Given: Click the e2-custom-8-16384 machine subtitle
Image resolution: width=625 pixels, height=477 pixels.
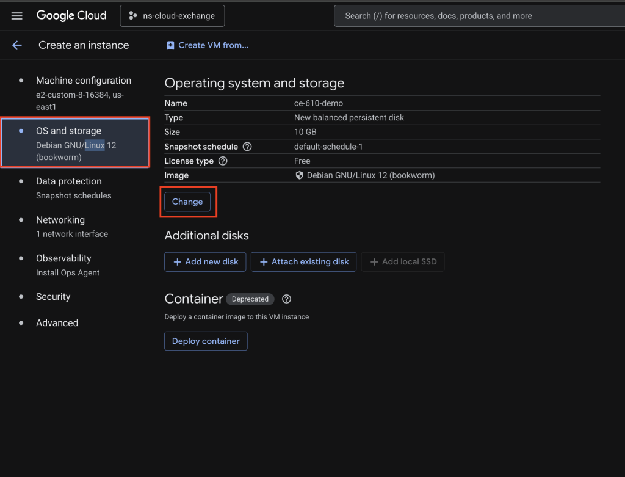Looking at the screenshot, I should pyautogui.click(x=80, y=101).
